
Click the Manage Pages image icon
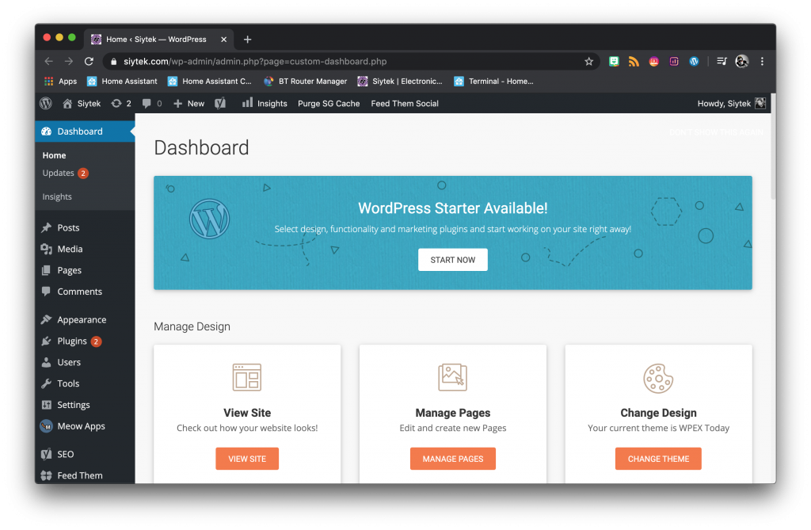tap(452, 377)
